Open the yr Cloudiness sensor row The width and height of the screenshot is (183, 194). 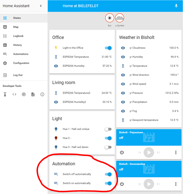coord(149,48)
